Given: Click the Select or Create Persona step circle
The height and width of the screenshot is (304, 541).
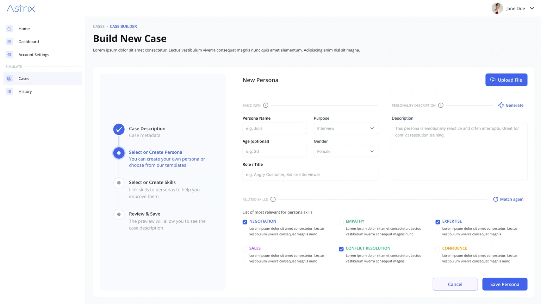Looking at the screenshot, I should pyautogui.click(x=119, y=153).
